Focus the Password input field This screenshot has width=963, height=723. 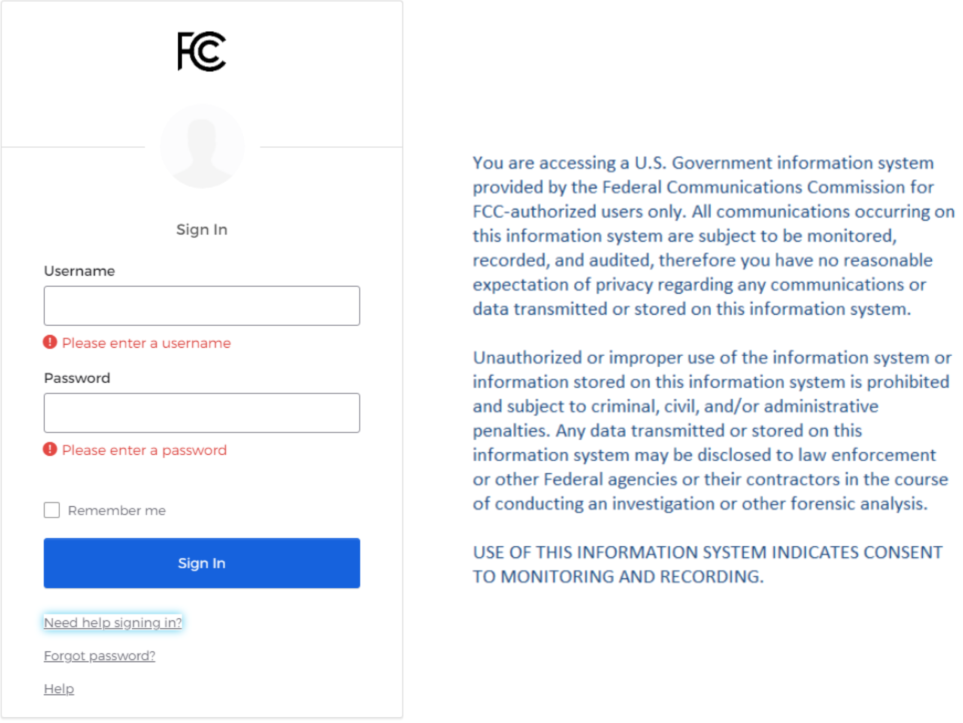[x=202, y=413]
